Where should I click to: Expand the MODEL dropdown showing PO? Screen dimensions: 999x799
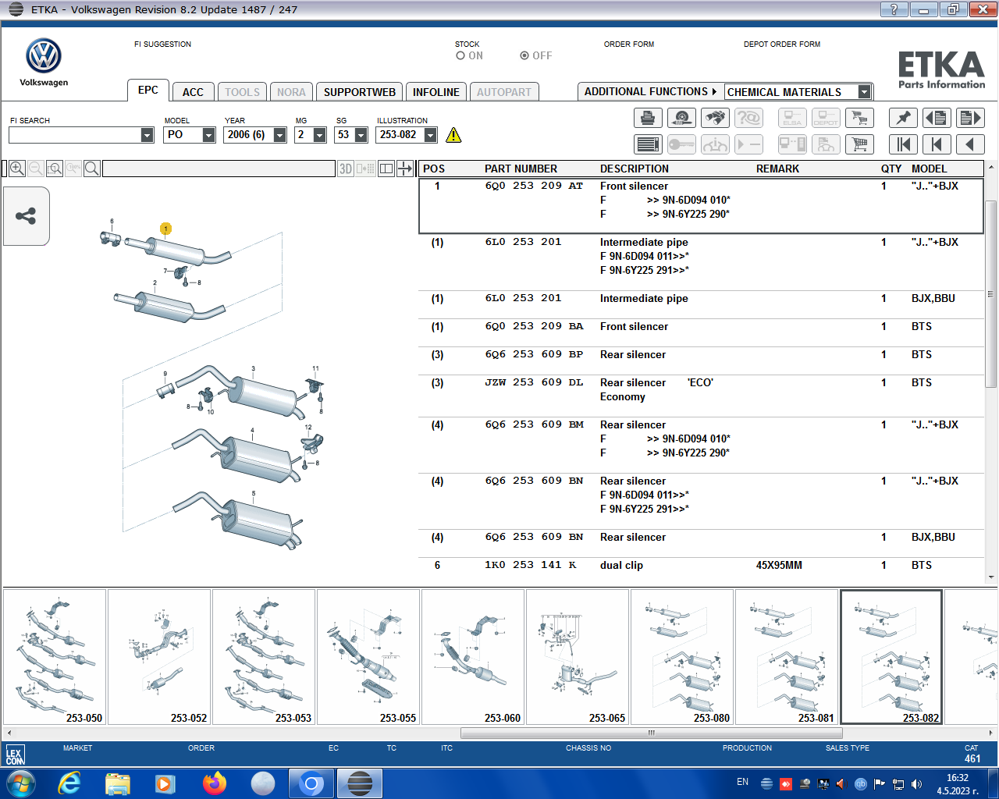pyautogui.click(x=208, y=135)
